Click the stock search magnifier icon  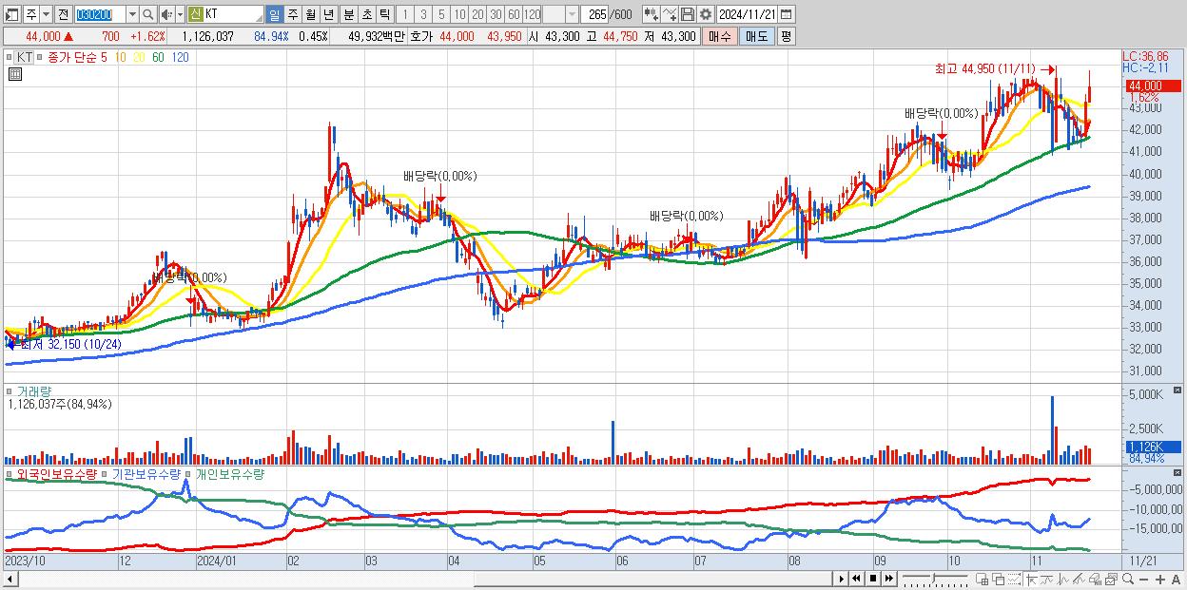[147, 14]
